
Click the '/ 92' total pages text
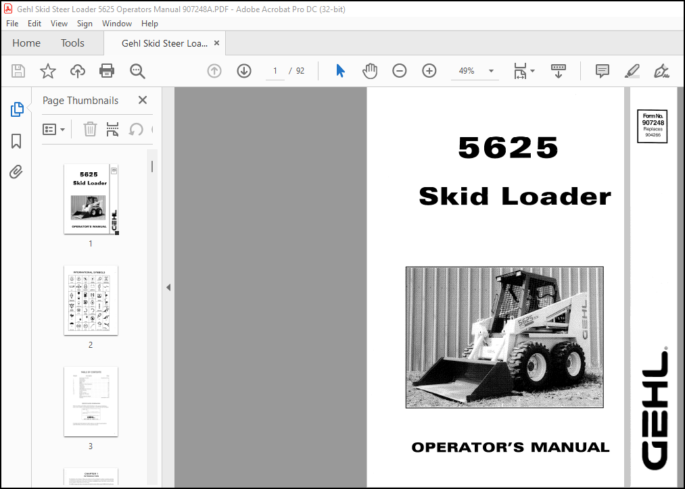tap(297, 71)
